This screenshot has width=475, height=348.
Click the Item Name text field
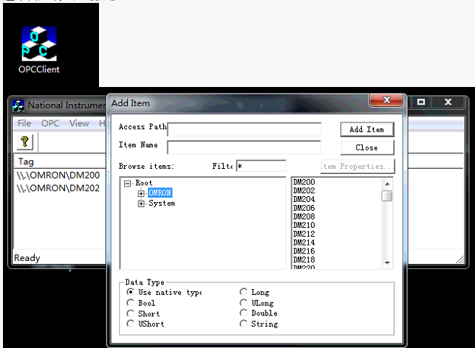click(x=244, y=147)
